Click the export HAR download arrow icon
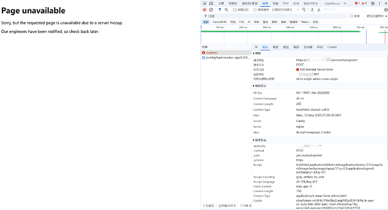This screenshot has height=210, width=388. tap(319, 10)
